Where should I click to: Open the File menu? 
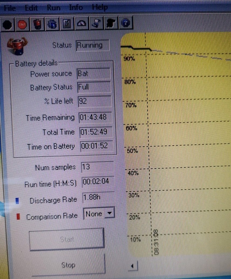(x=10, y=8)
